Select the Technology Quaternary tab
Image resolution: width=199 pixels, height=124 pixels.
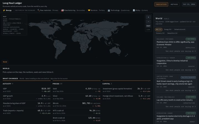119,10
